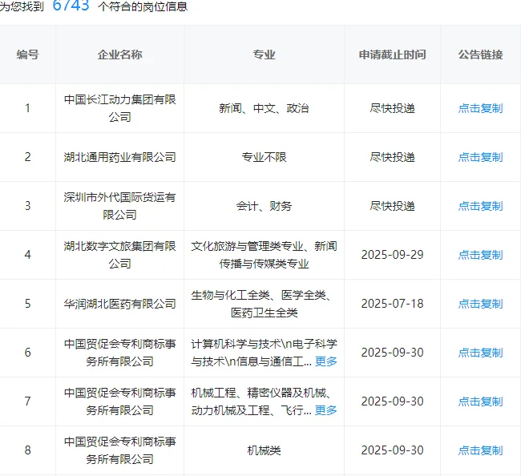
Task: Copy link for 湖北数字文旅集团有限公司 row
Action: click(480, 255)
